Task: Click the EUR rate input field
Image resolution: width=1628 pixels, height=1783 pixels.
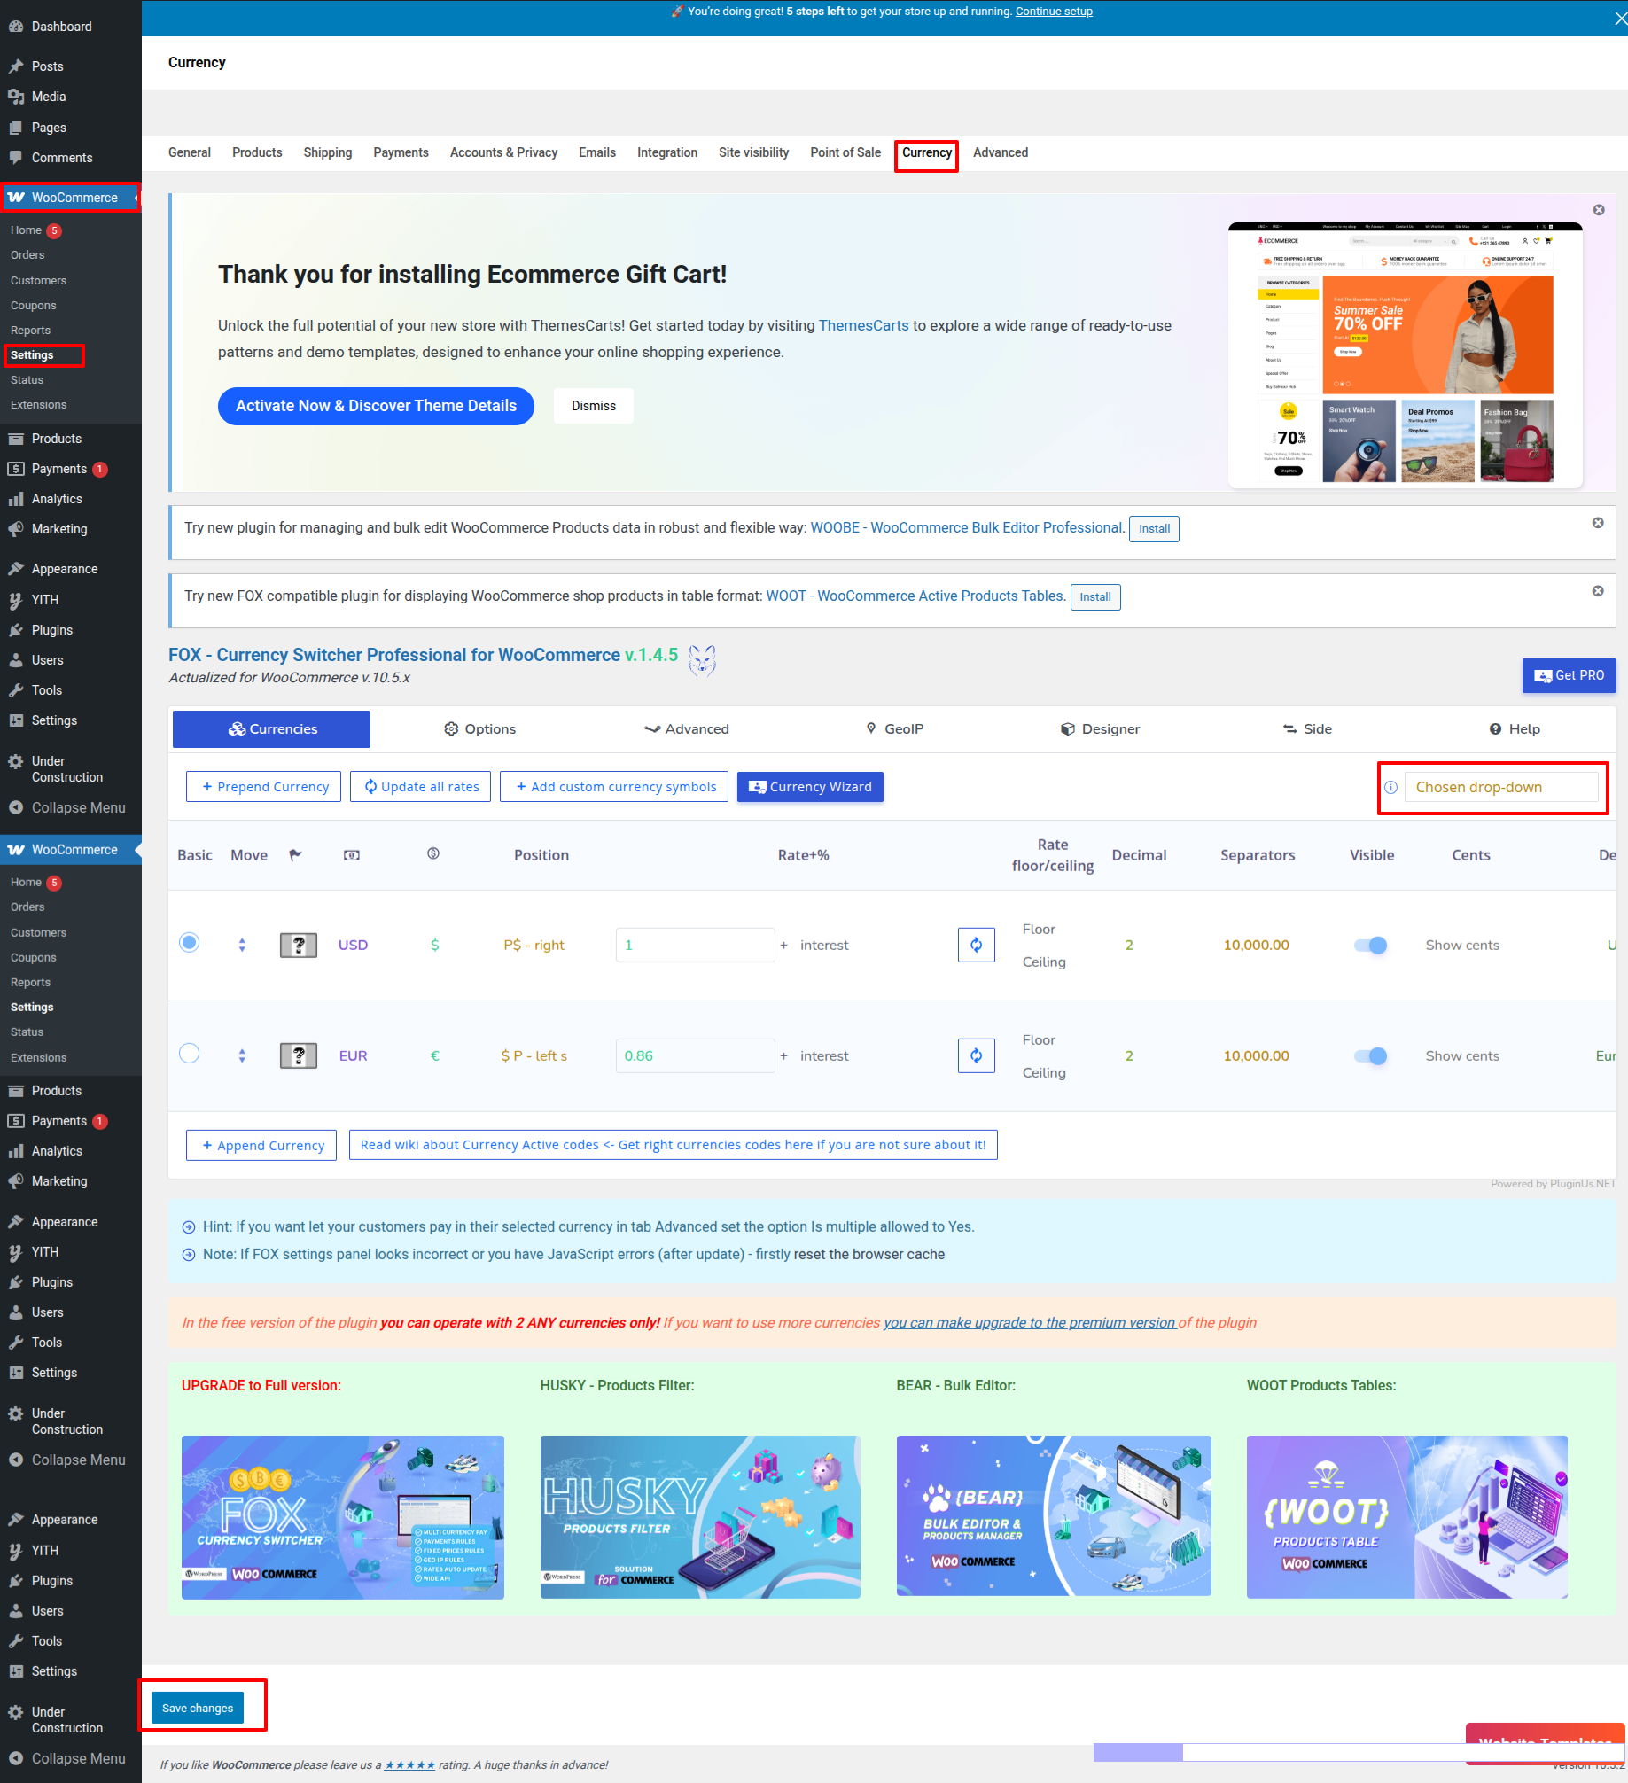Action: pyautogui.click(x=695, y=1056)
